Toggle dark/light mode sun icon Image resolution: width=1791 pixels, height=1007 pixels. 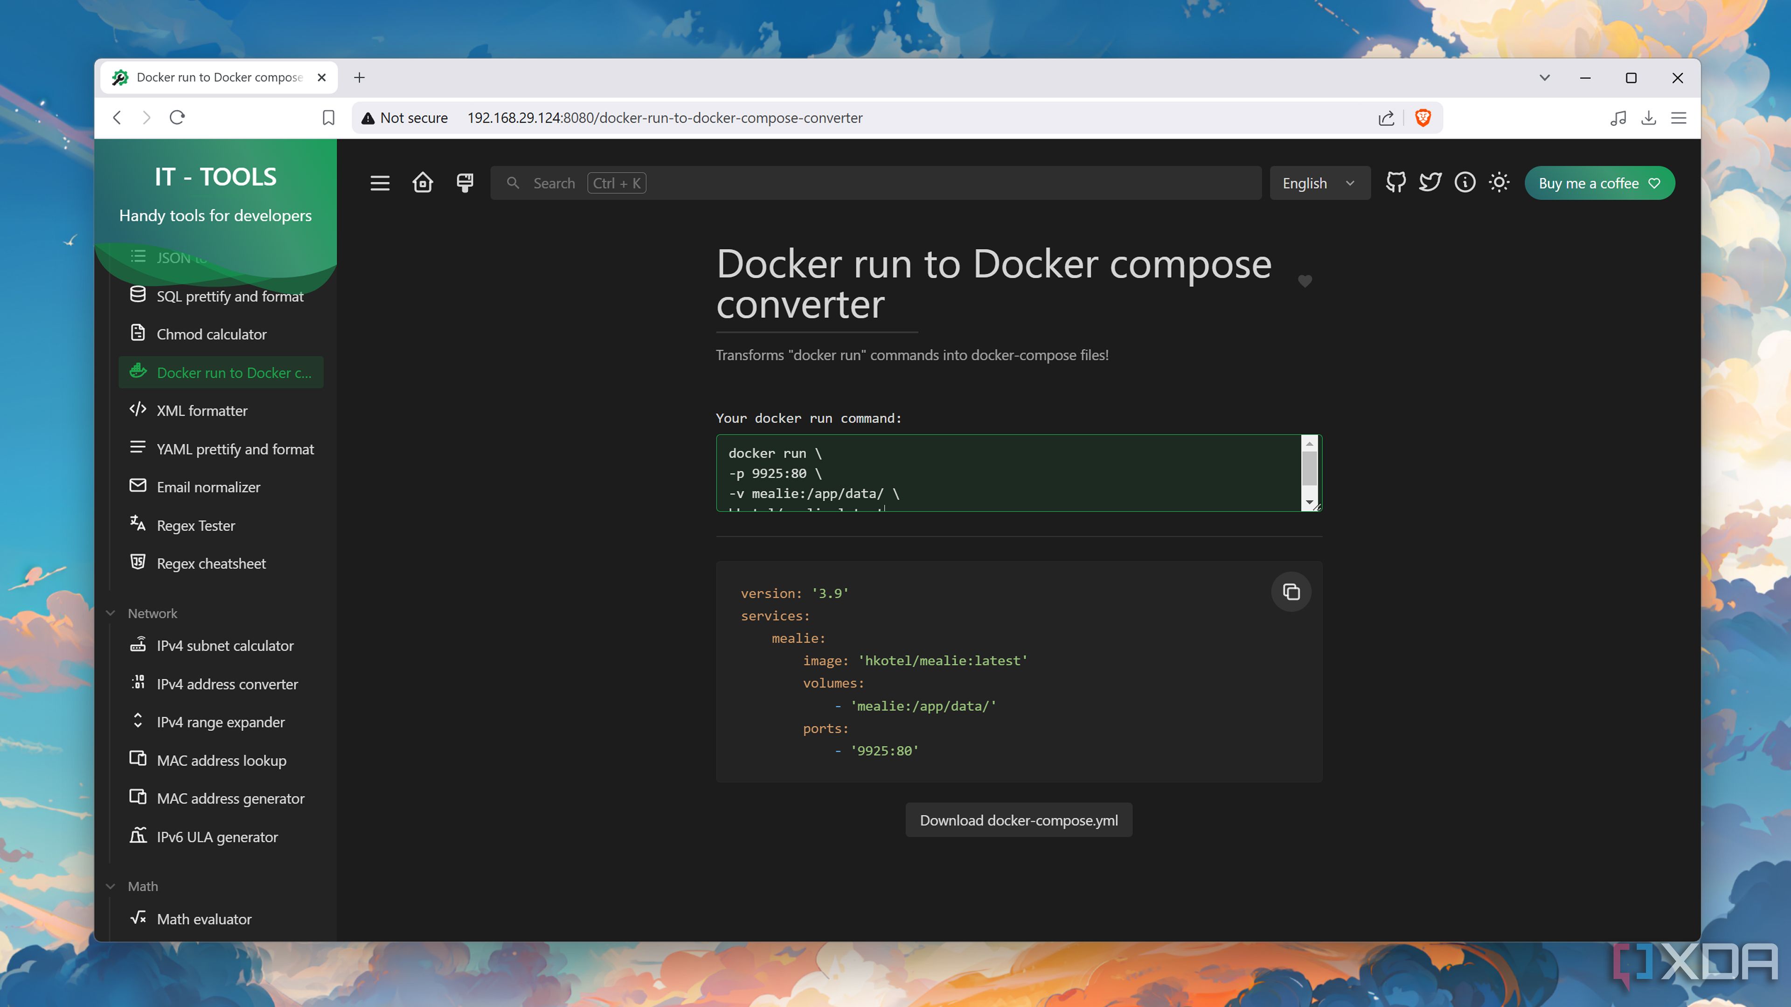pyautogui.click(x=1499, y=183)
